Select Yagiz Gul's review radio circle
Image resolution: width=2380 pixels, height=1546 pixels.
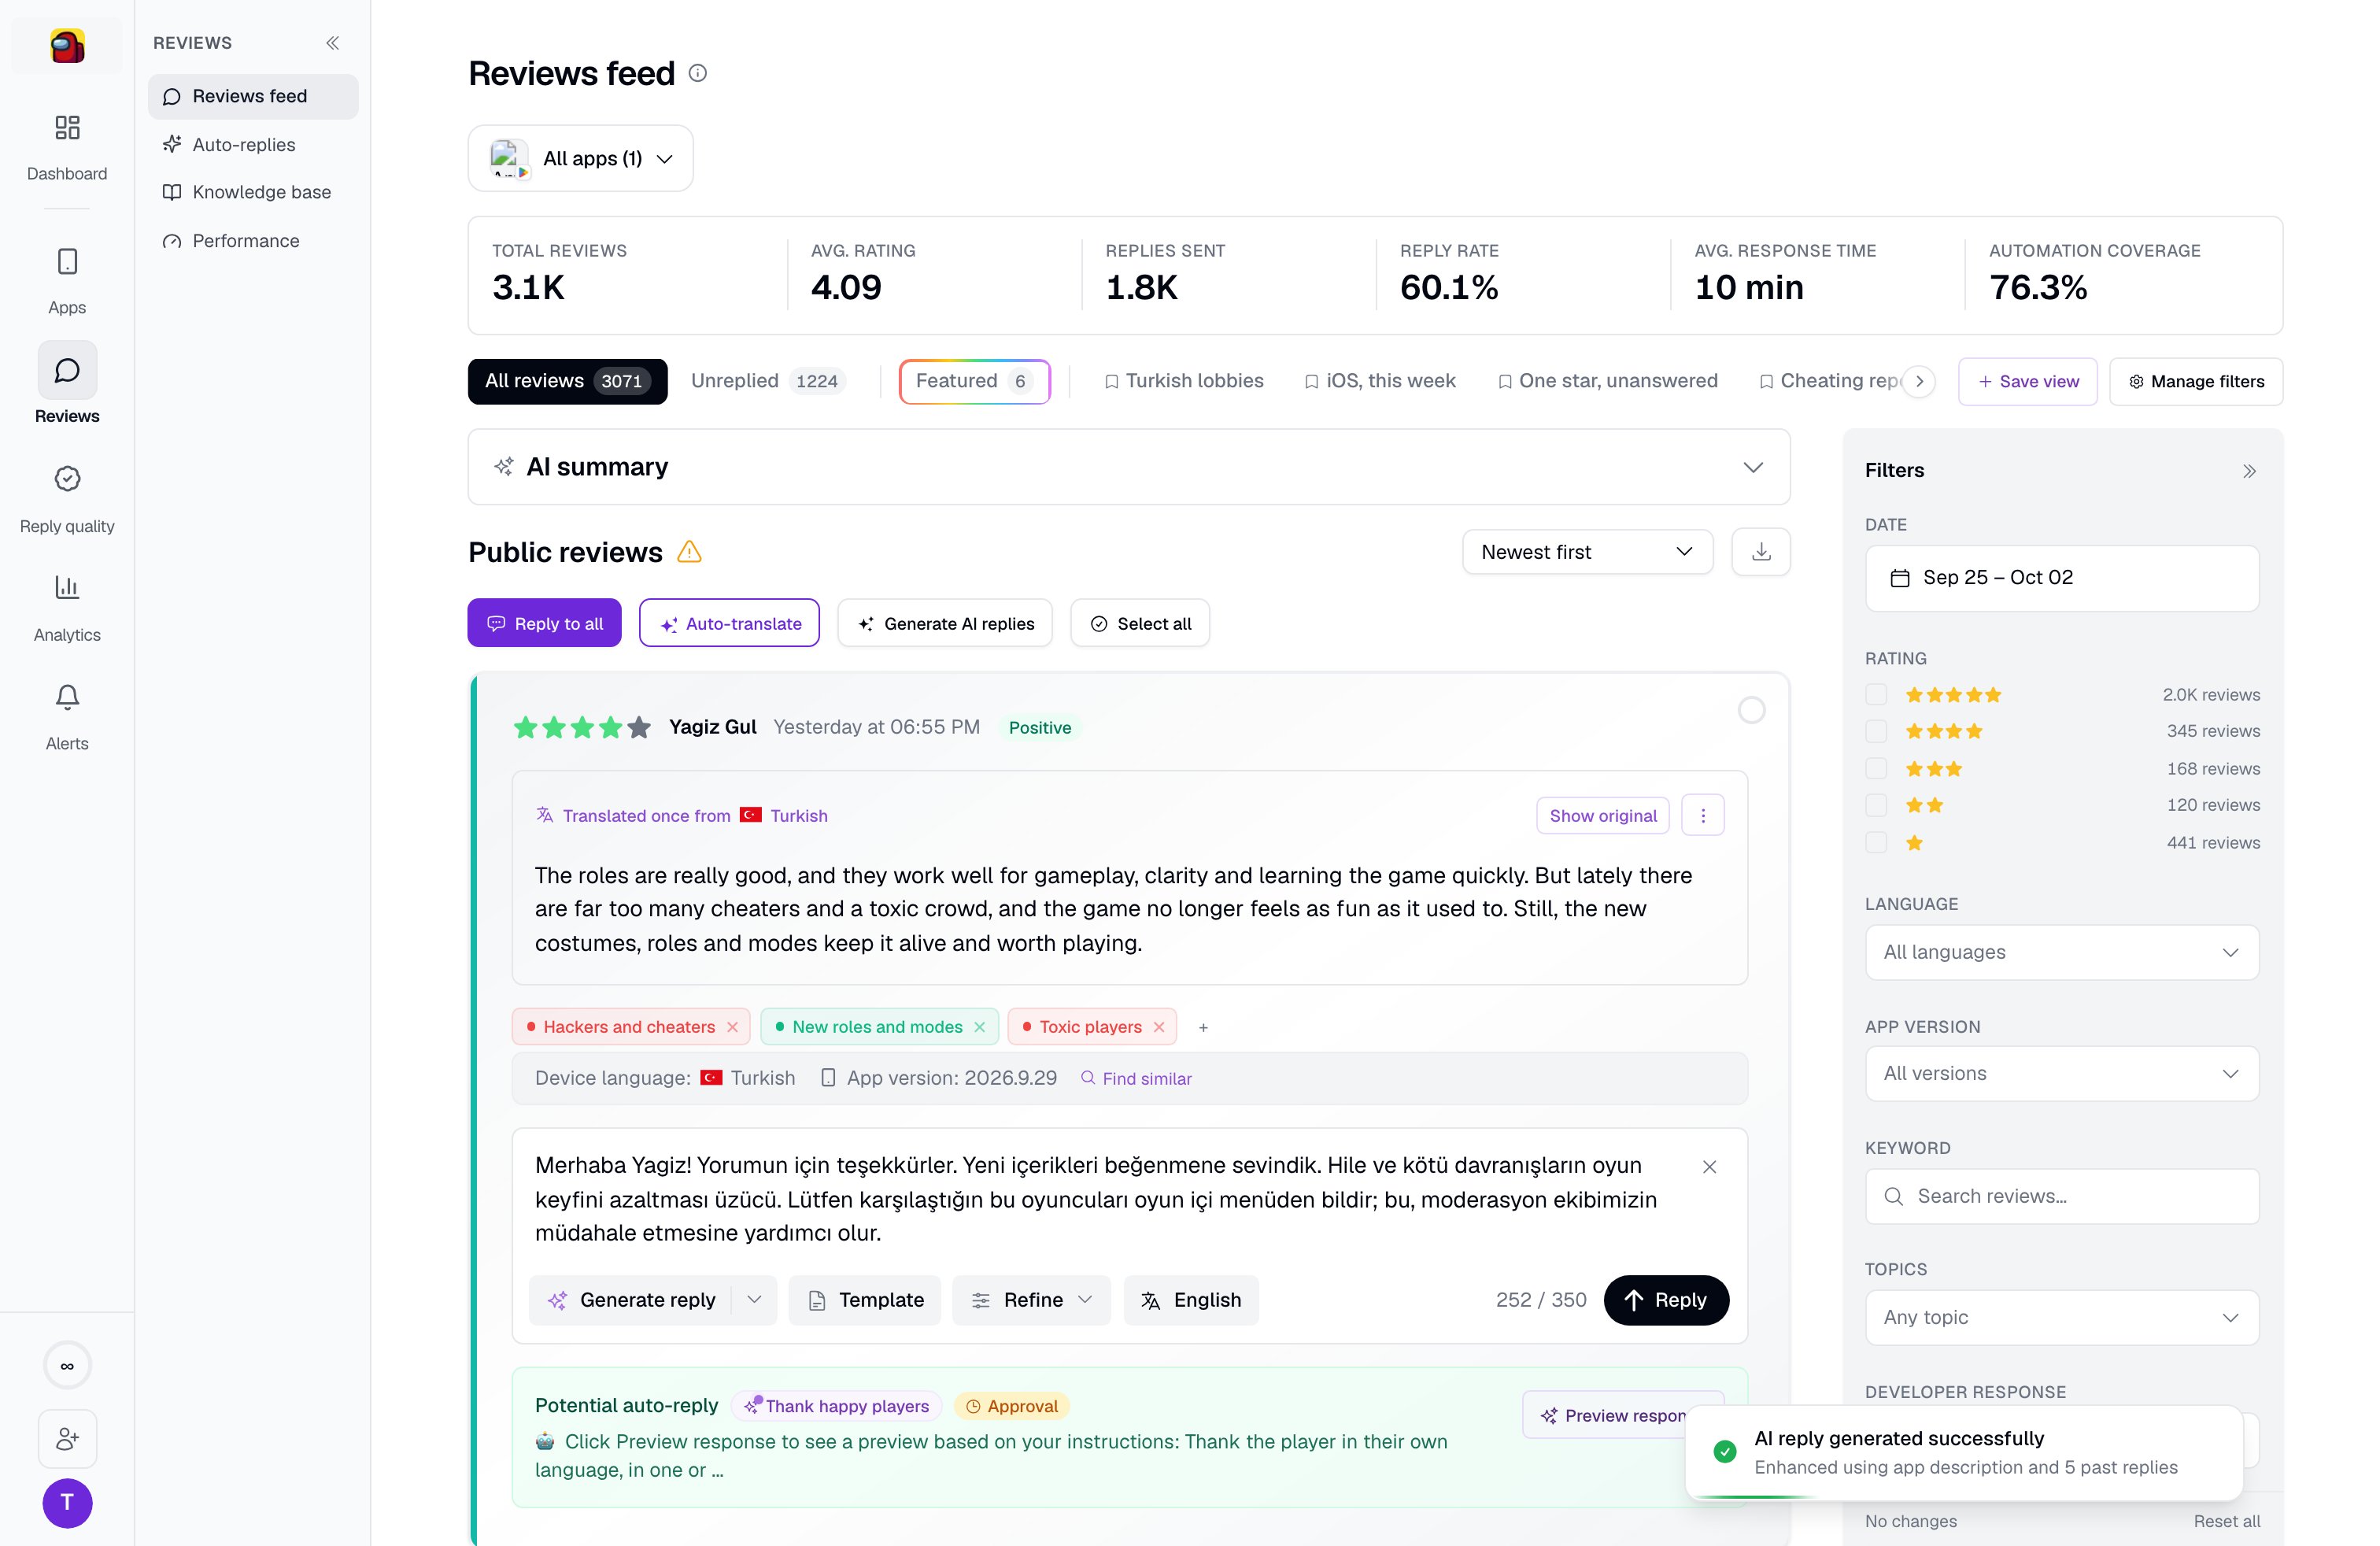[1751, 710]
